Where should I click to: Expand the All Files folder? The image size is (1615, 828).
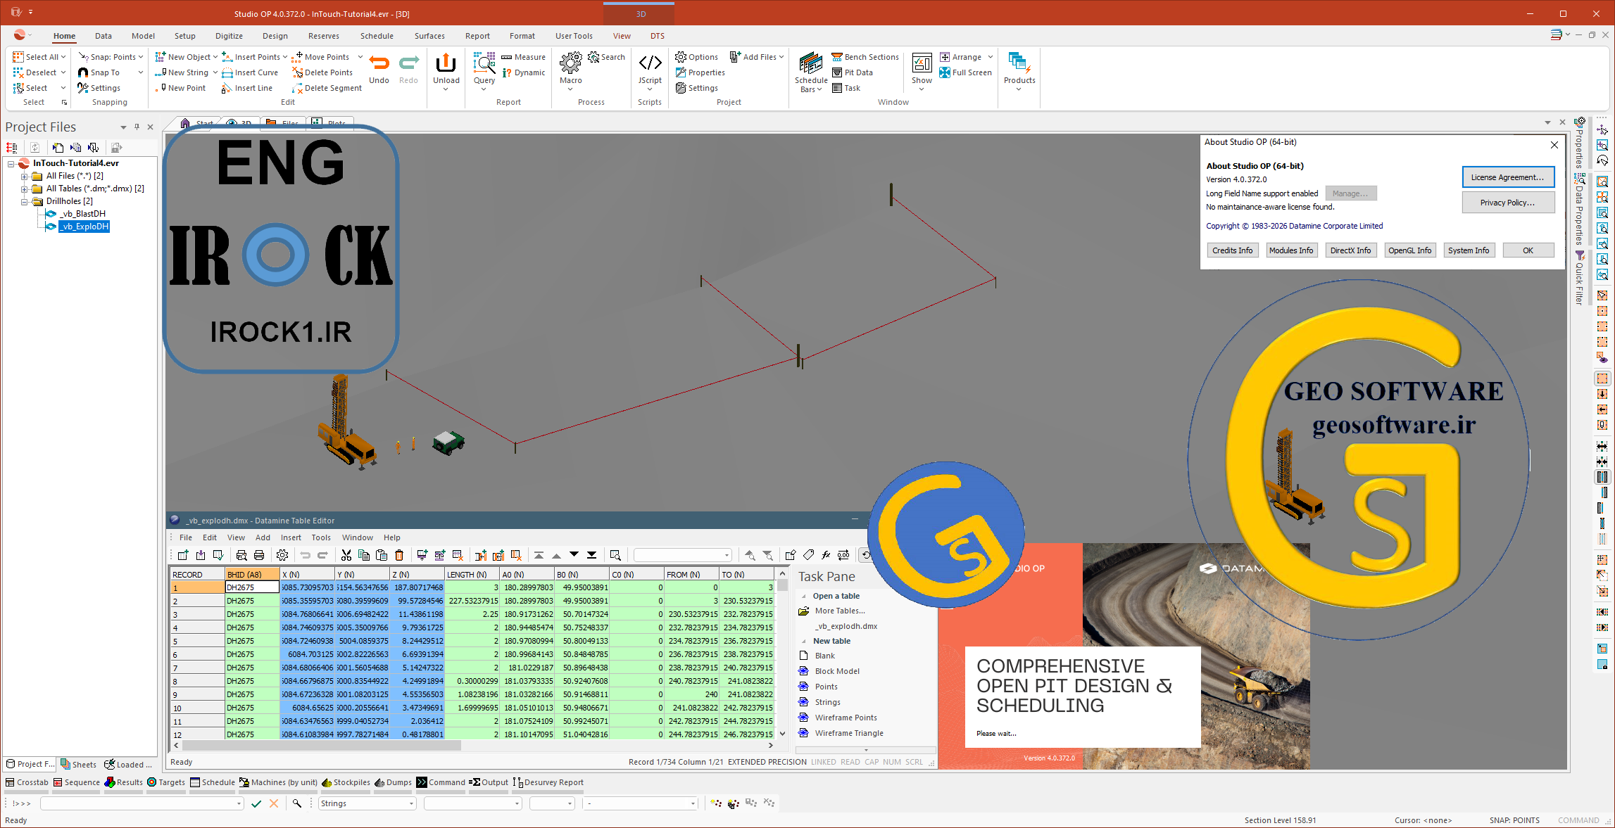(x=24, y=176)
